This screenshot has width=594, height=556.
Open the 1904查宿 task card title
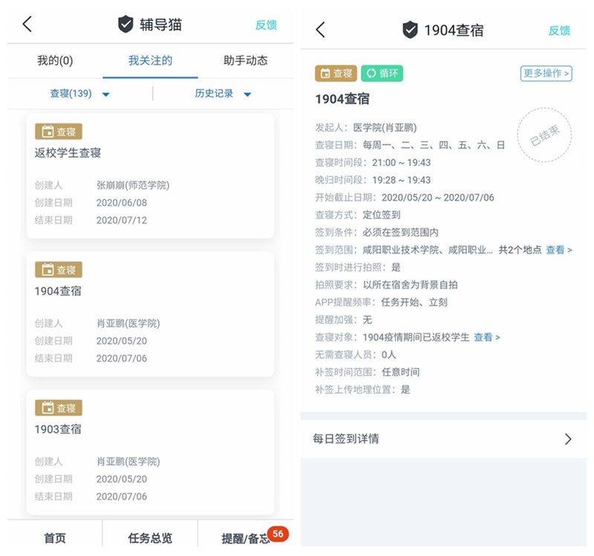(x=58, y=291)
